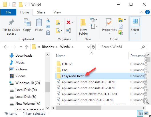151x117 pixels.
Task: Go up one folder level
Action: coord(27,47)
